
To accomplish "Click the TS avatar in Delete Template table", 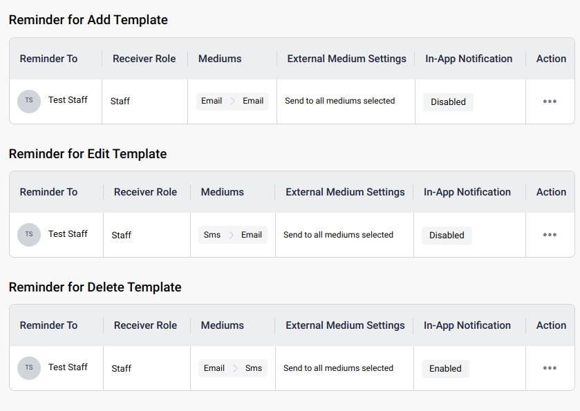I will 29,367.
